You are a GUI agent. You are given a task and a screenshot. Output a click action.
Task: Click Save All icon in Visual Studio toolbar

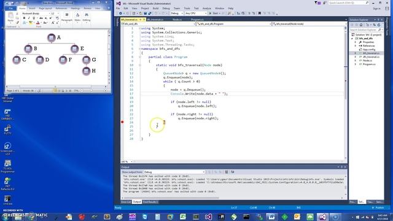point(149,14)
